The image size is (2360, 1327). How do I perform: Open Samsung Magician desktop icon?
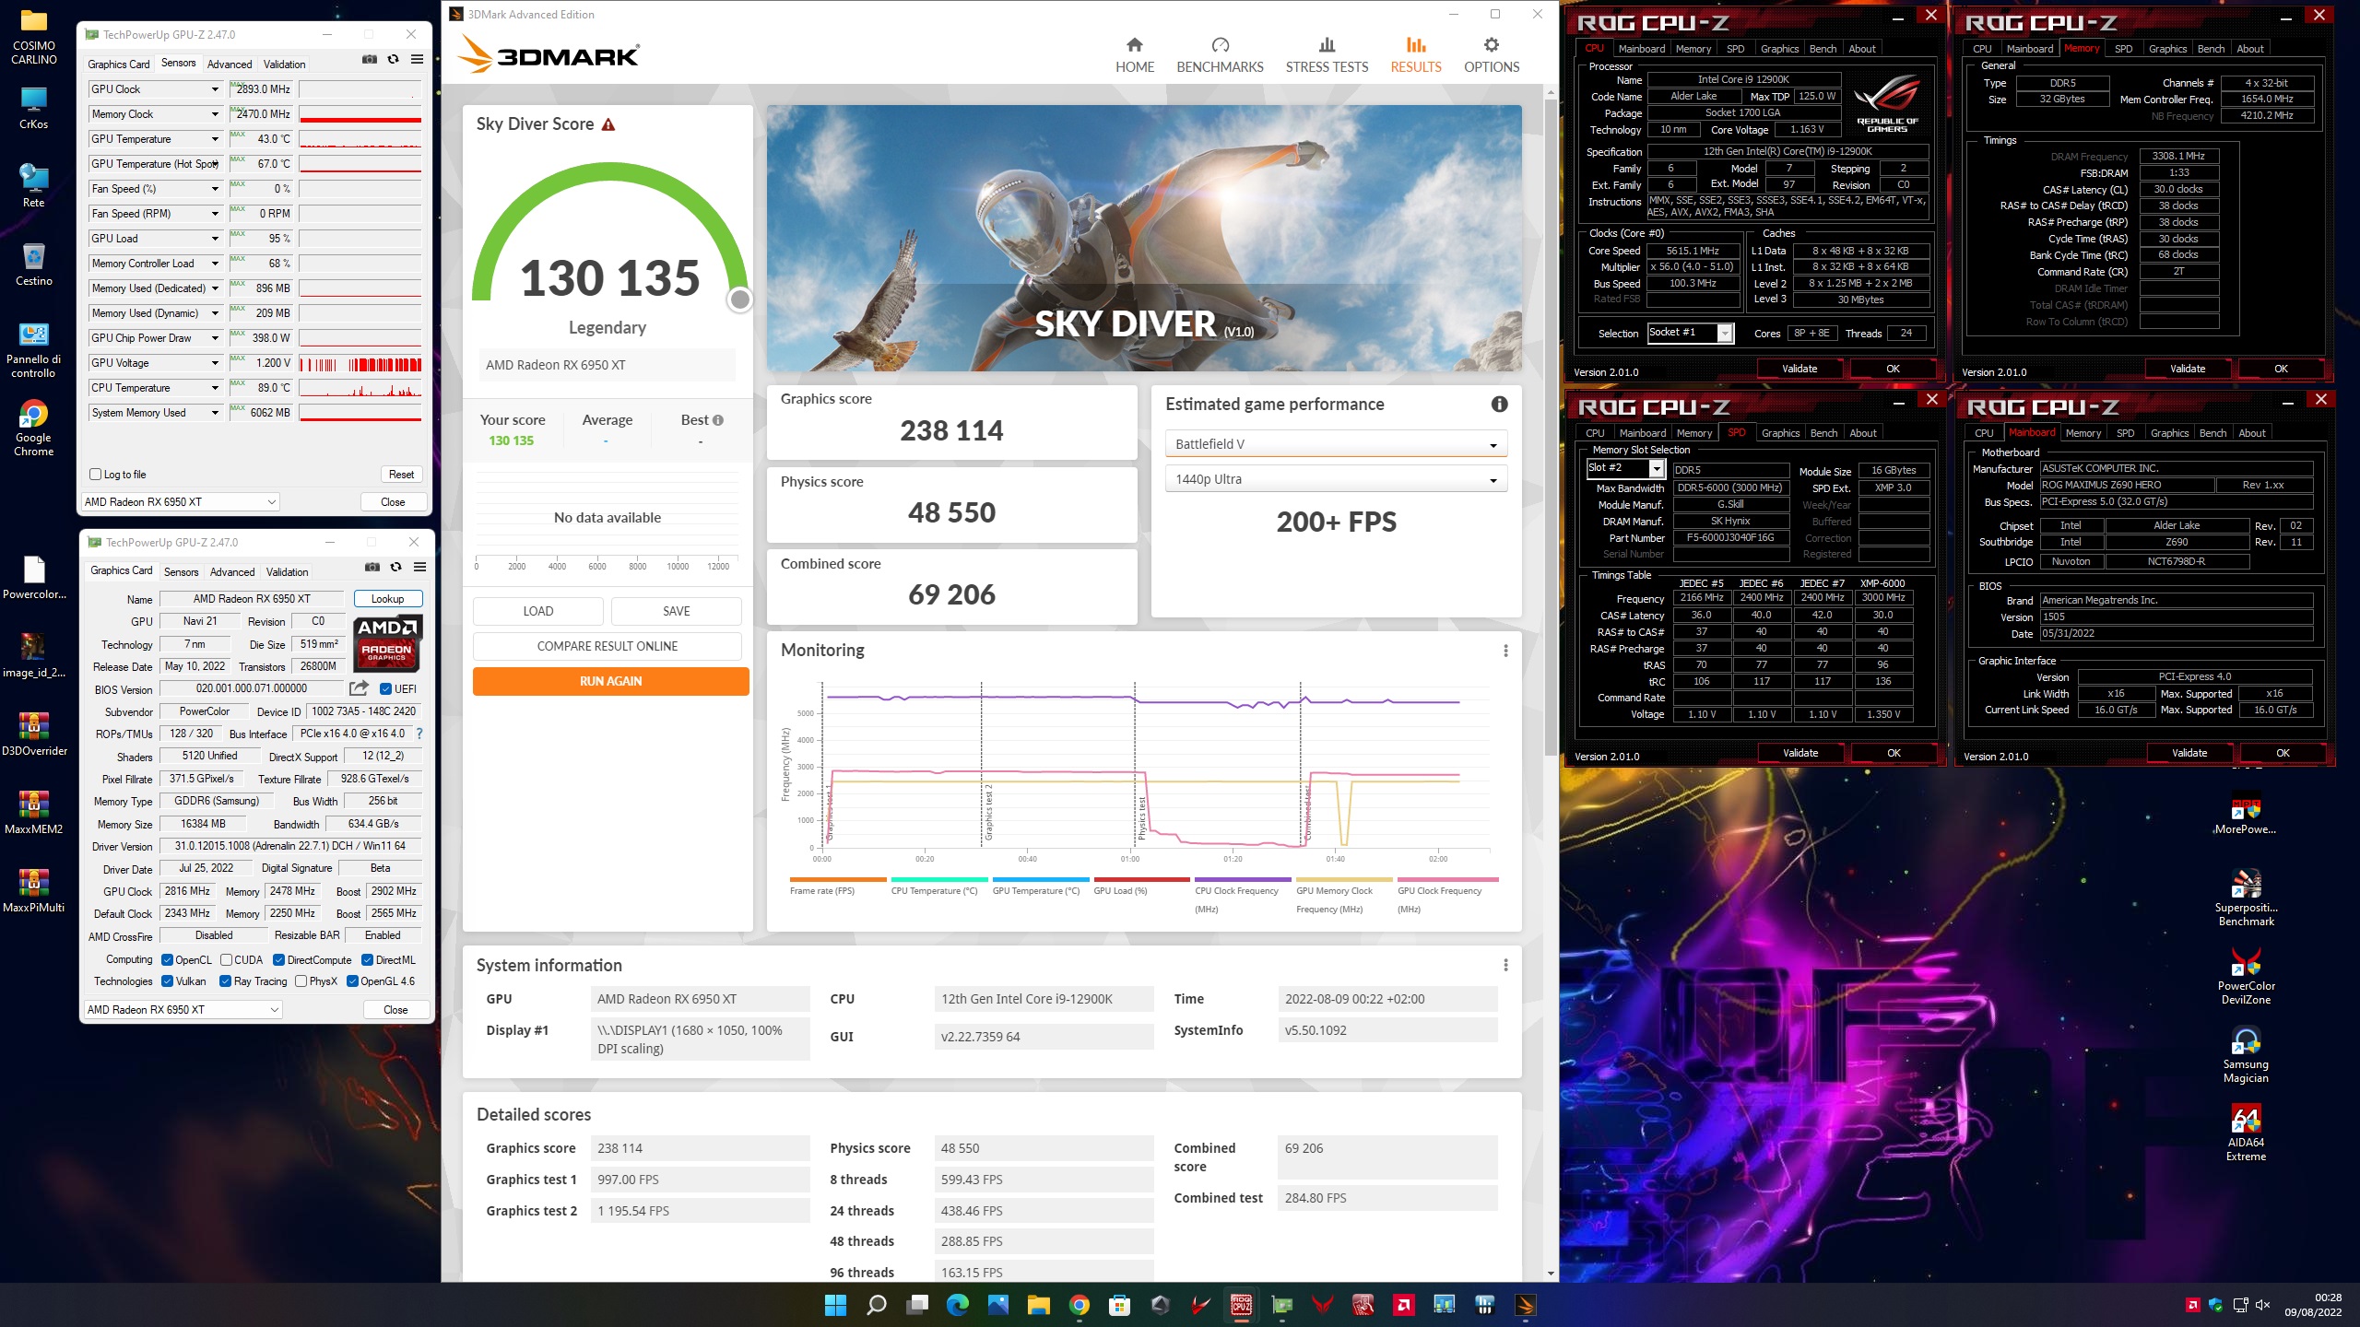click(x=2246, y=1055)
